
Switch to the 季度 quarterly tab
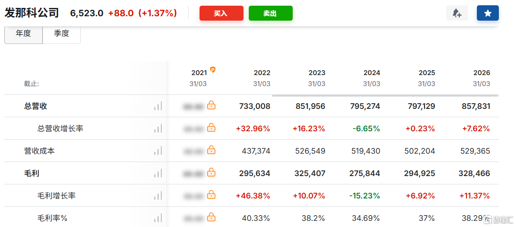tap(62, 33)
